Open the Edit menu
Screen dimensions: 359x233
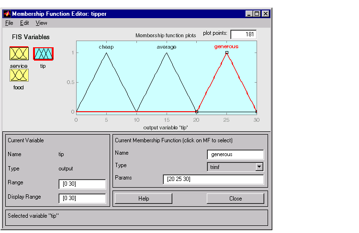tap(24, 23)
